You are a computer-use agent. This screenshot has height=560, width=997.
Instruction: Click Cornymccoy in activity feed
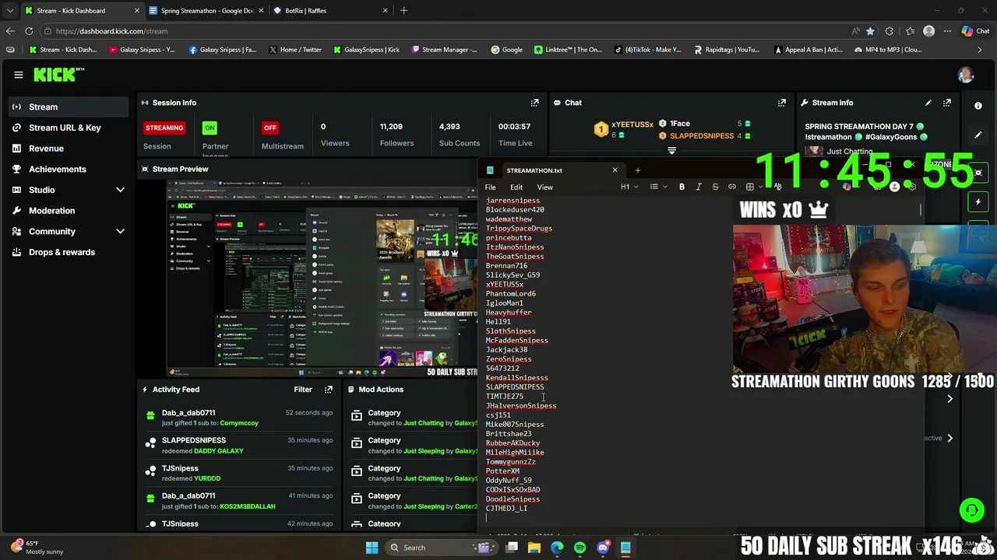click(238, 423)
